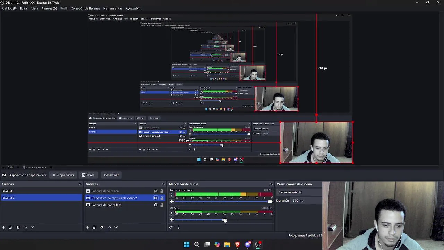Select the webcam source in the preview
Screen dimensions: 444x250
coord(316,142)
